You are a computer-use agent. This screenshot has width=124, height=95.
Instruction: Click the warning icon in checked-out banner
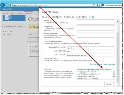pyautogui.click(x=30, y=27)
